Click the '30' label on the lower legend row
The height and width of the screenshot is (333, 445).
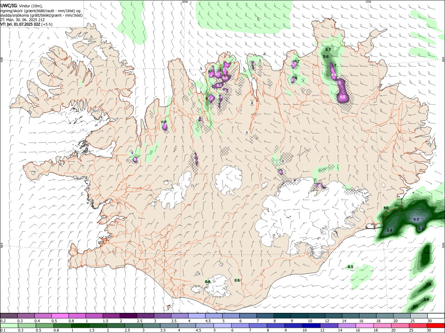(x=429, y=330)
